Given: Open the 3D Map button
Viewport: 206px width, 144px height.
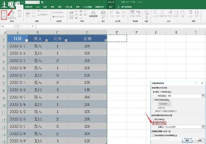Looking at the screenshot, I should point(104,15).
